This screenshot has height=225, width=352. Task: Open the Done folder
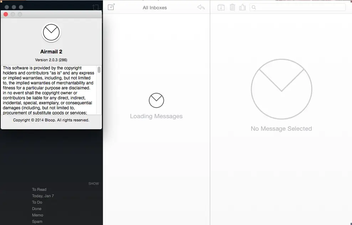click(37, 209)
